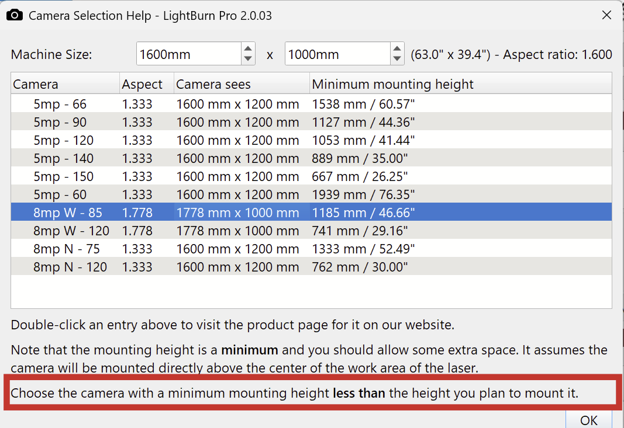Close the Camera Selection Help dialog
The image size is (624, 428).
click(x=606, y=15)
